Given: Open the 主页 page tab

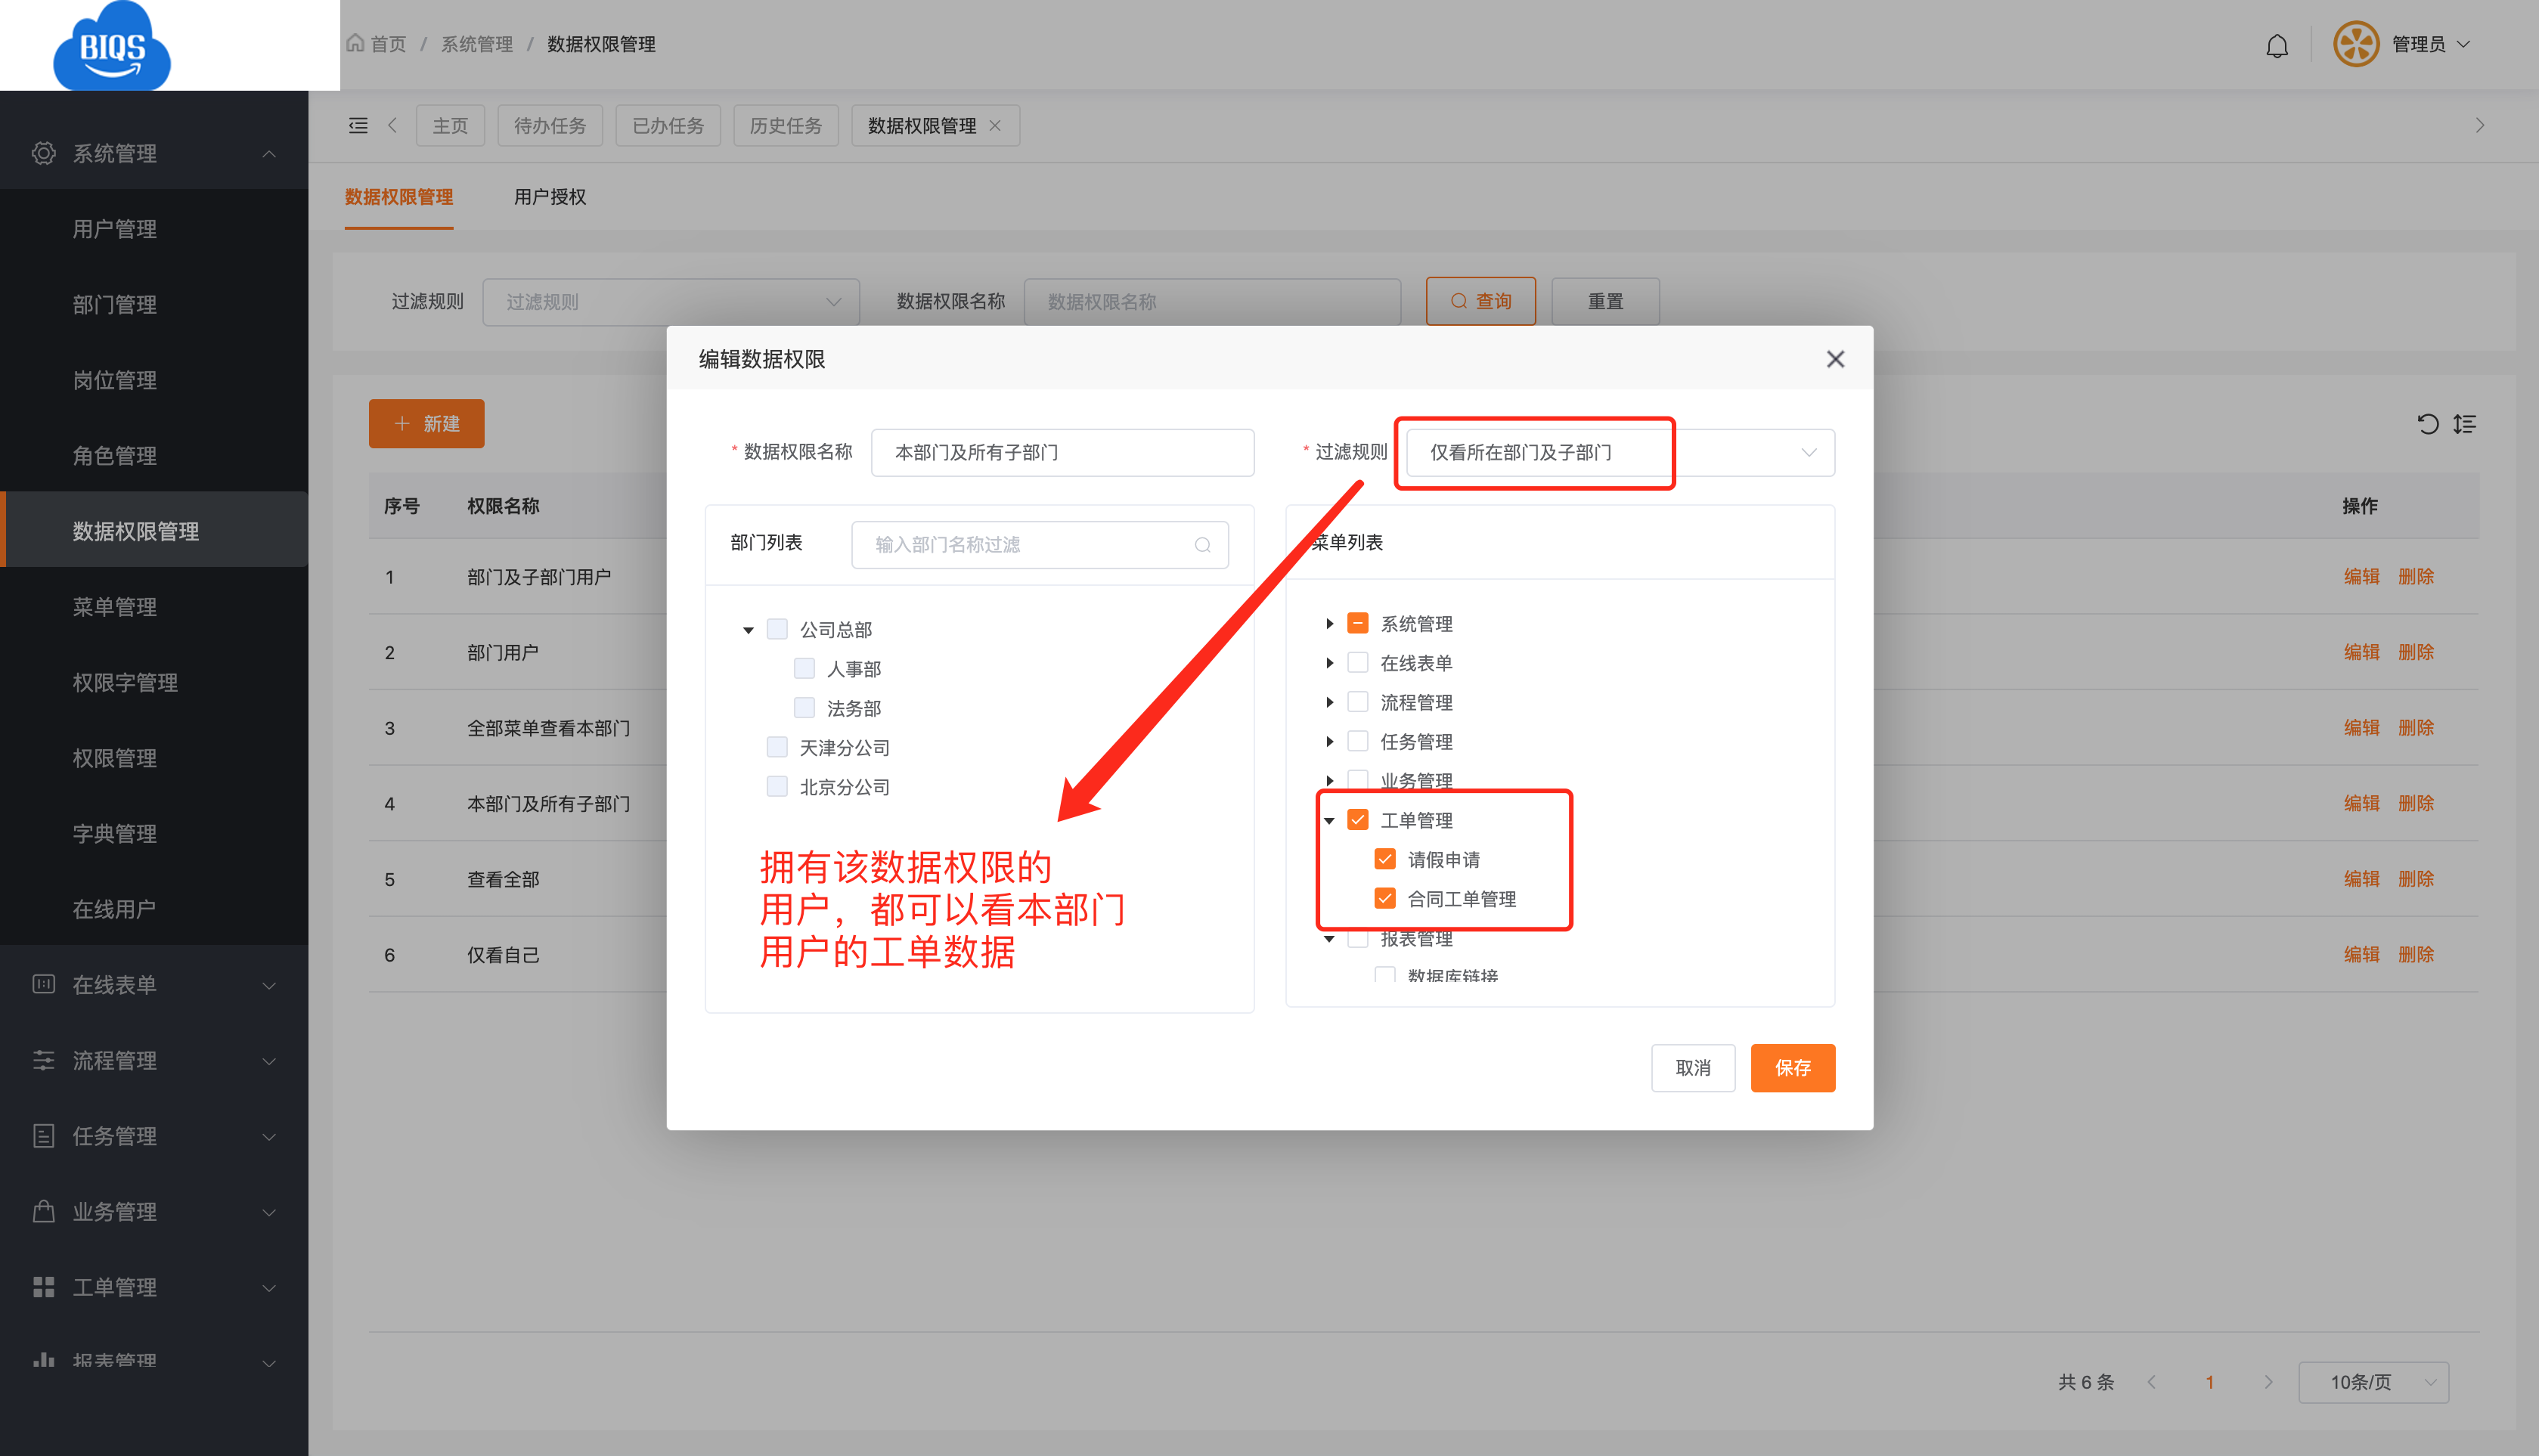Looking at the screenshot, I should pyautogui.click(x=450, y=125).
